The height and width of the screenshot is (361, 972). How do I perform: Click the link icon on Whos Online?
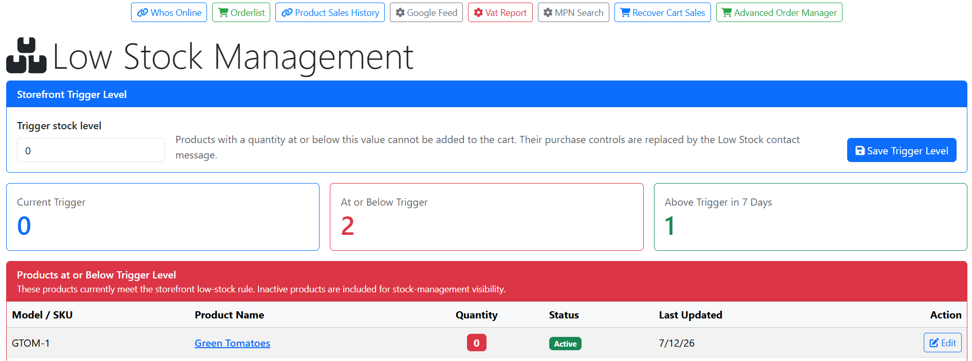click(x=142, y=13)
